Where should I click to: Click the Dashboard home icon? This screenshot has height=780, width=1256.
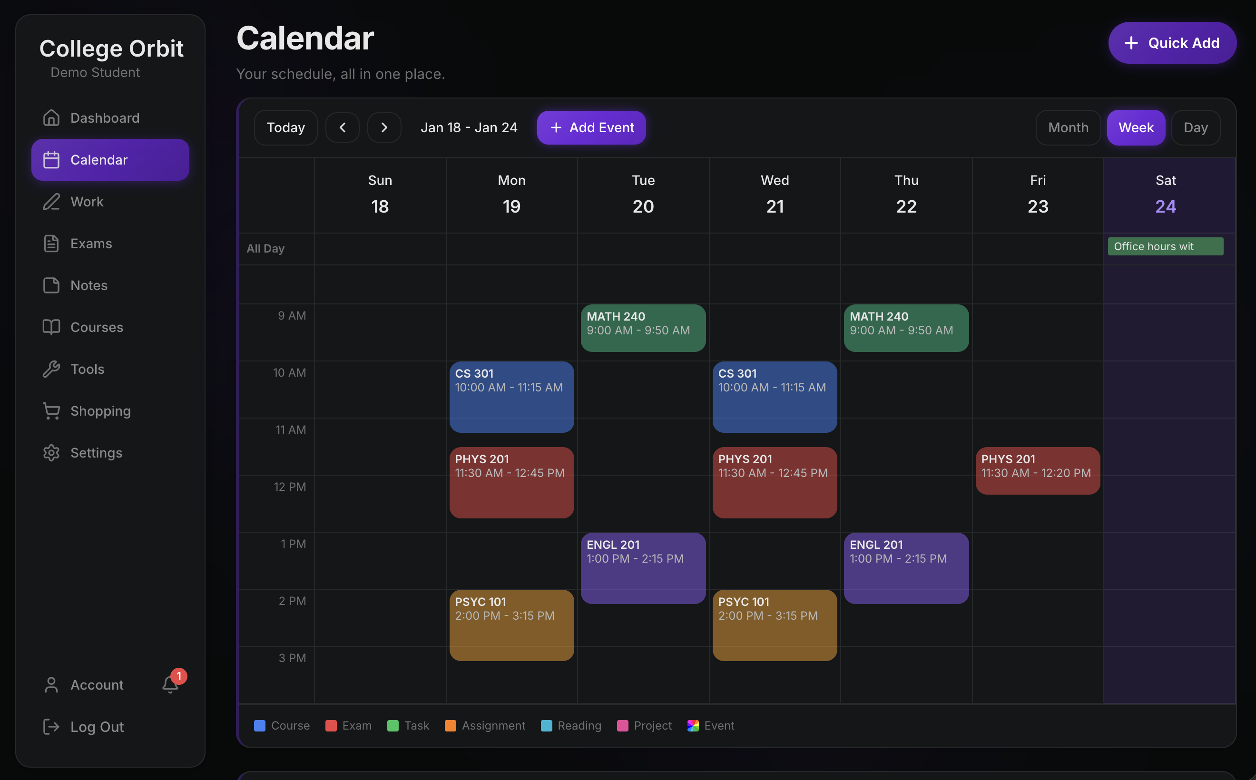coord(51,117)
